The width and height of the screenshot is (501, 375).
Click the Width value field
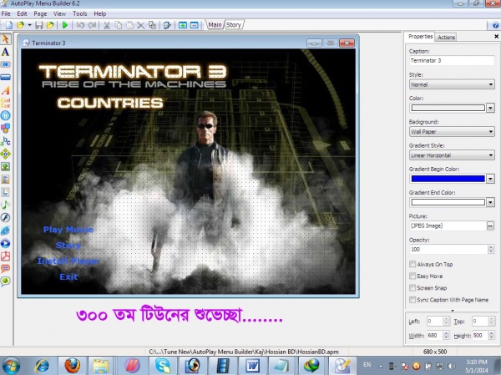click(434, 336)
